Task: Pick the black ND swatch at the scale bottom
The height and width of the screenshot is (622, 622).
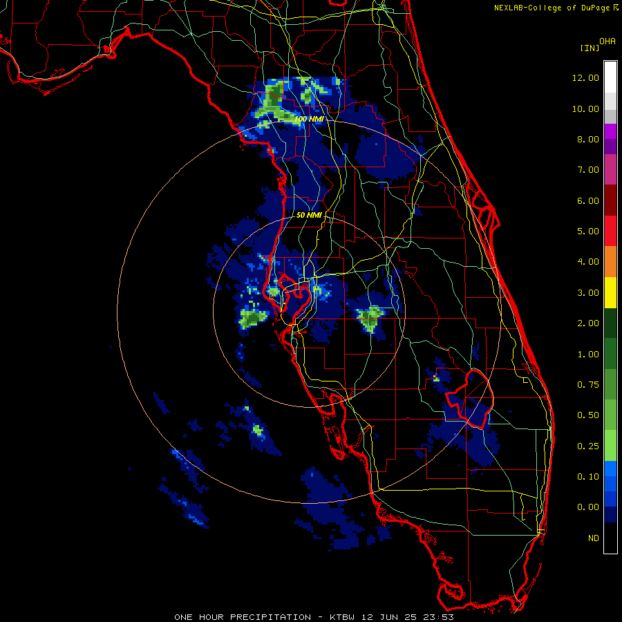Action: tap(610, 538)
